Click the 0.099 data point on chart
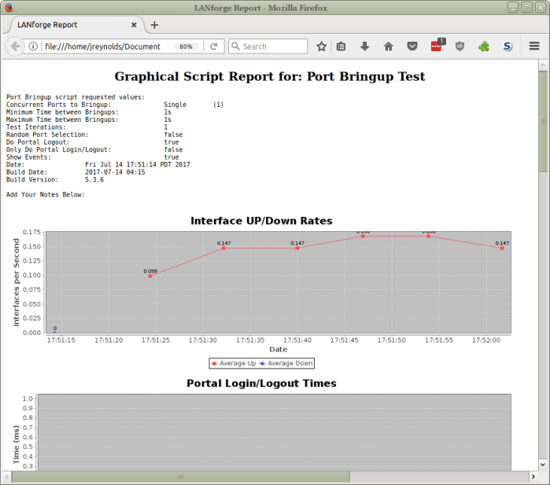550x485 pixels. point(150,276)
